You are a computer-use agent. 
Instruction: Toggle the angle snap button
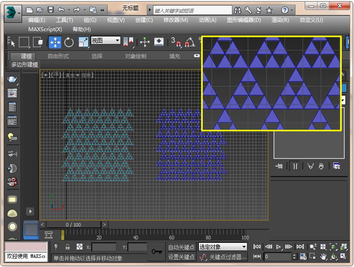click(x=190, y=42)
